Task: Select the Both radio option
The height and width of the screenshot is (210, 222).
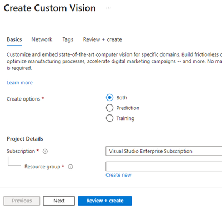Action: click(x=109, y=97)
